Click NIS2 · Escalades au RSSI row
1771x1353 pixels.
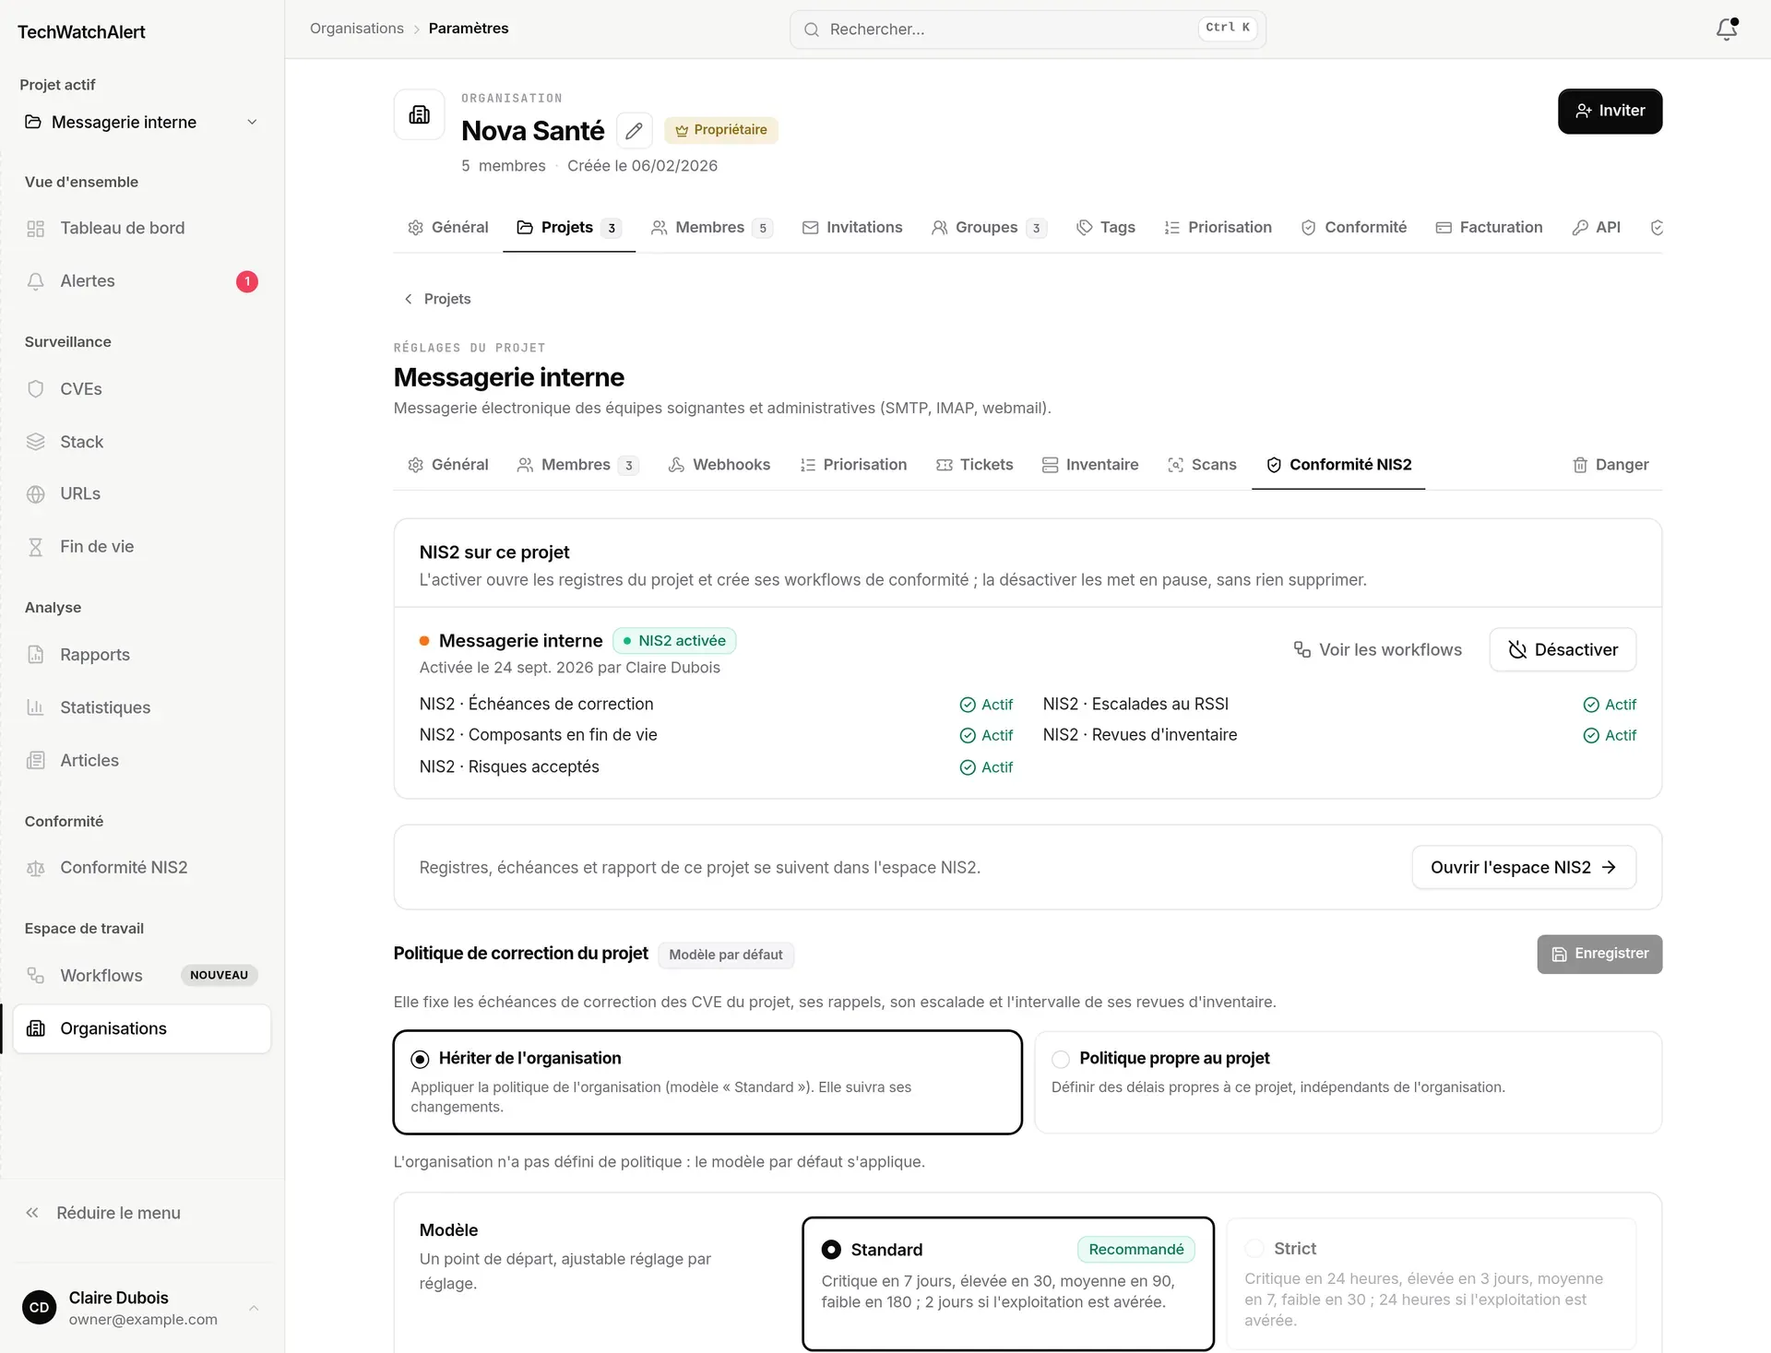(1339, 705)
